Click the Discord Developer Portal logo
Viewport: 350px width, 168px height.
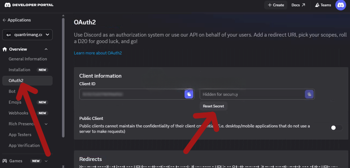tap(29, 5)
